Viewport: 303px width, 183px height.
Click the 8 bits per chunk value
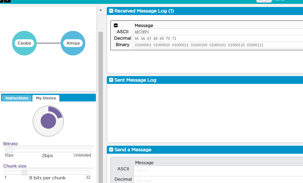47,178
